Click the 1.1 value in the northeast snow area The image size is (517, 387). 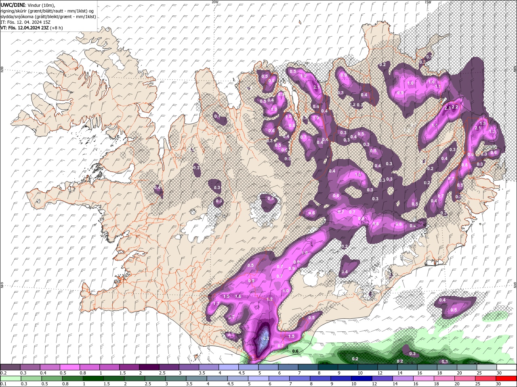438,87
